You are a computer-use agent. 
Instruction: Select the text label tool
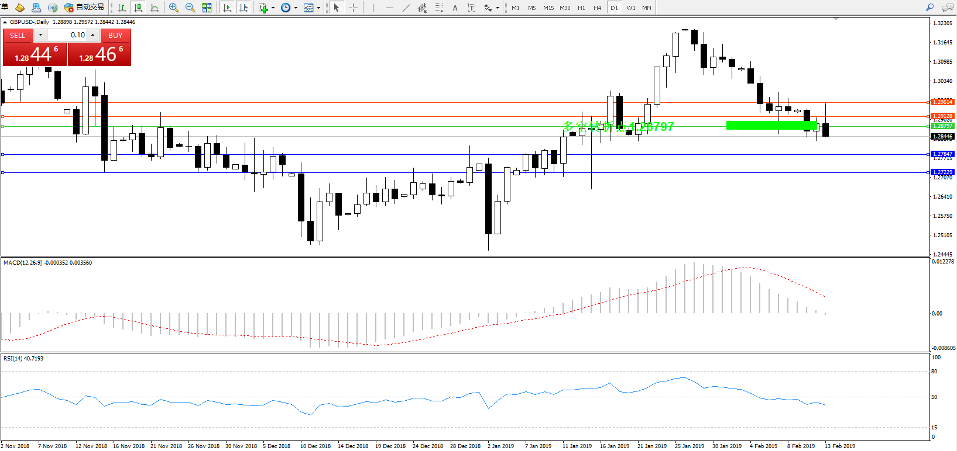point(455,8)
